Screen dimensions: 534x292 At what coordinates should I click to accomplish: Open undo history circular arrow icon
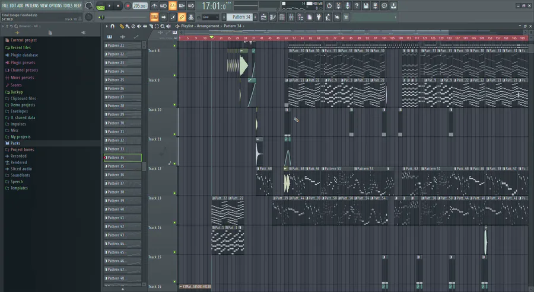pos(329,6)
